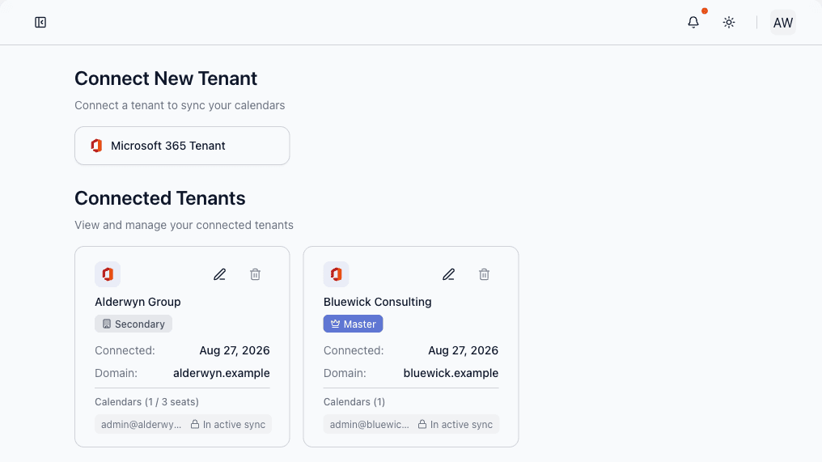Click the Bluewick Consulting tenant name
The image size is (822, 462).
pos(378,302)
